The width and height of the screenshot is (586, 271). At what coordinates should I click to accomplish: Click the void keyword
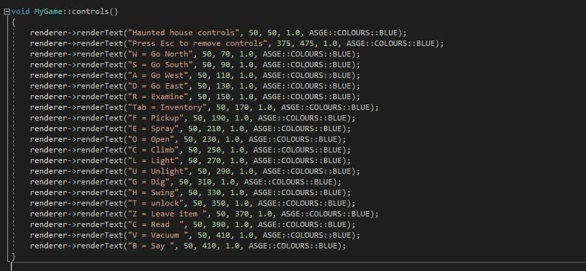click(21, 11)
